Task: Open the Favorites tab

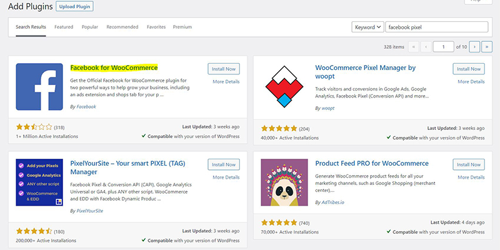Action: pyautogui.click(x=156, y=27)
